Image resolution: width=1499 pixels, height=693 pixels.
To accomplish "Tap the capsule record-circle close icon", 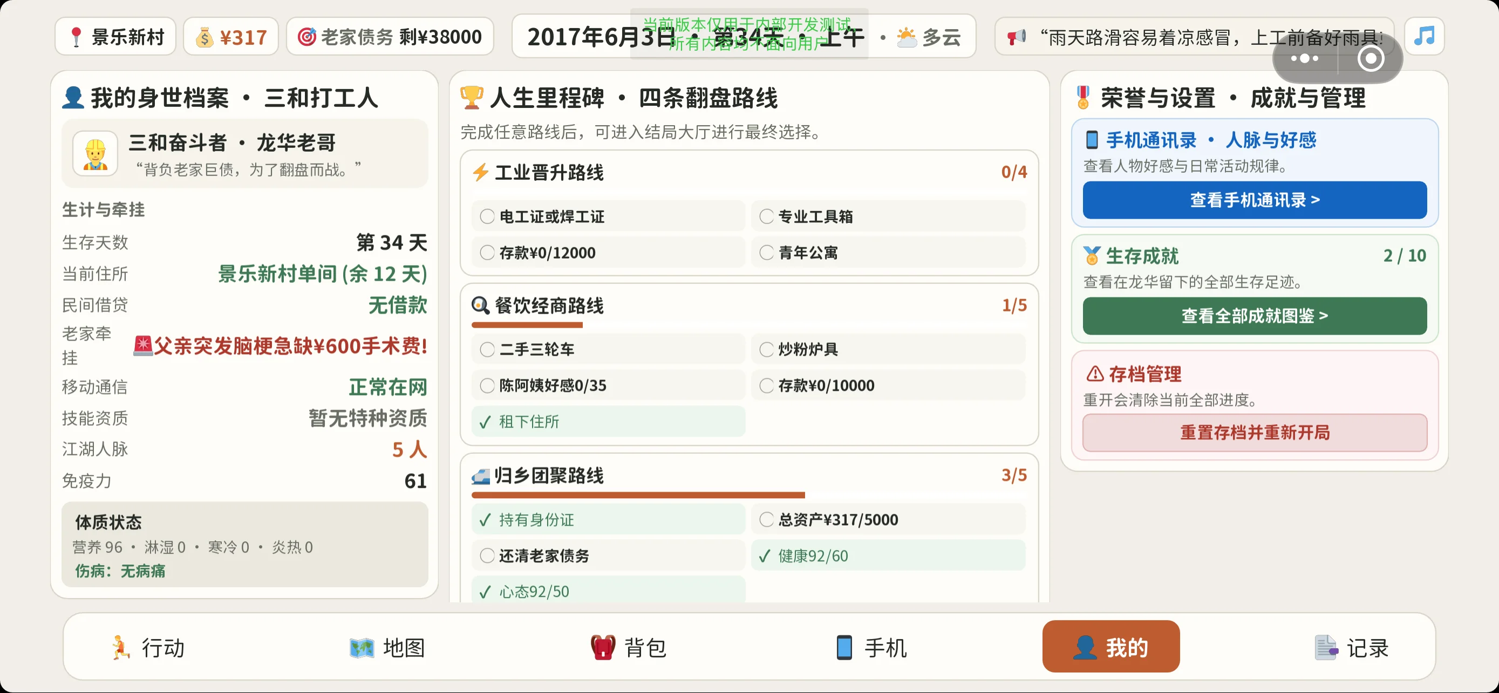I will click(1371, 58).
